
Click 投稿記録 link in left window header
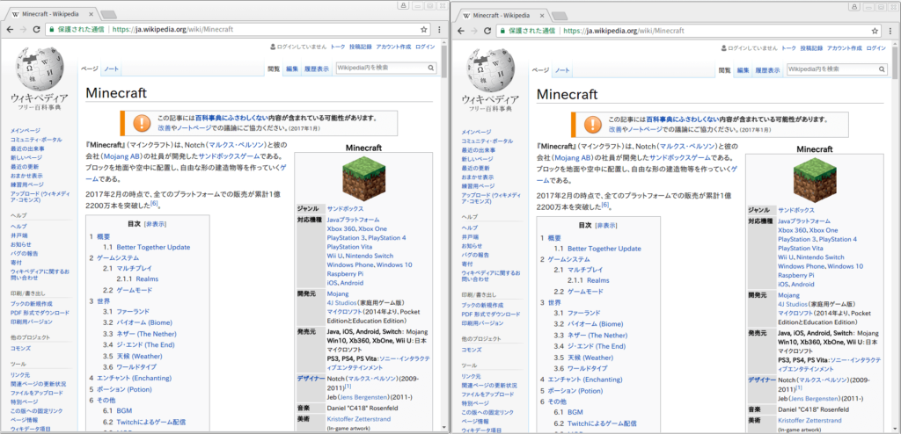coord(360,47)
